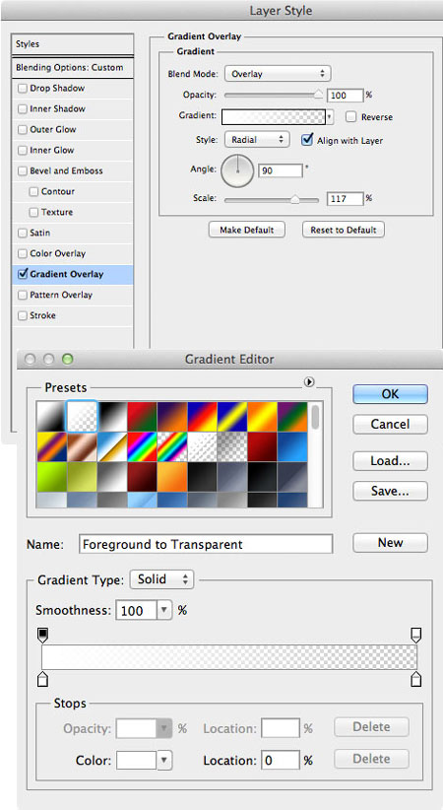The width and height of the screenshot is (443, 810).
Task: Check the Outer Glow checkbox
Action: 23,130
